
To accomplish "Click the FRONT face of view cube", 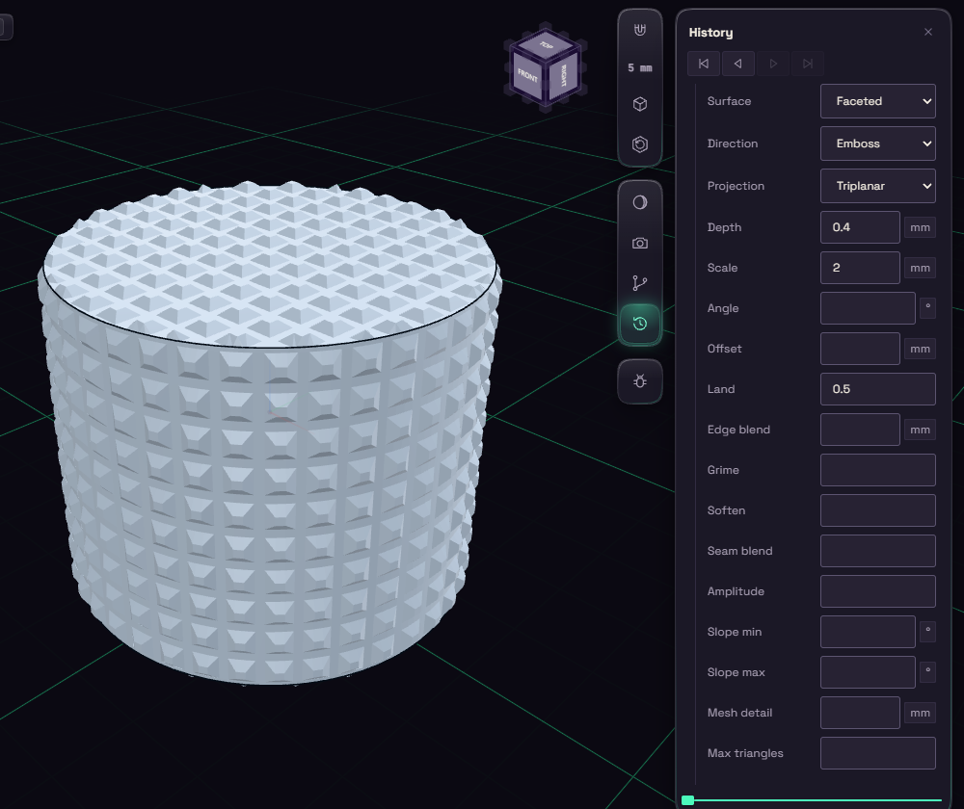I will pos(527,76).
